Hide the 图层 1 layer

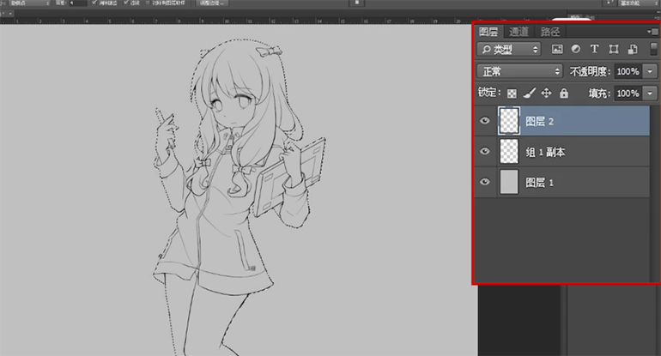tap(485, 182)
